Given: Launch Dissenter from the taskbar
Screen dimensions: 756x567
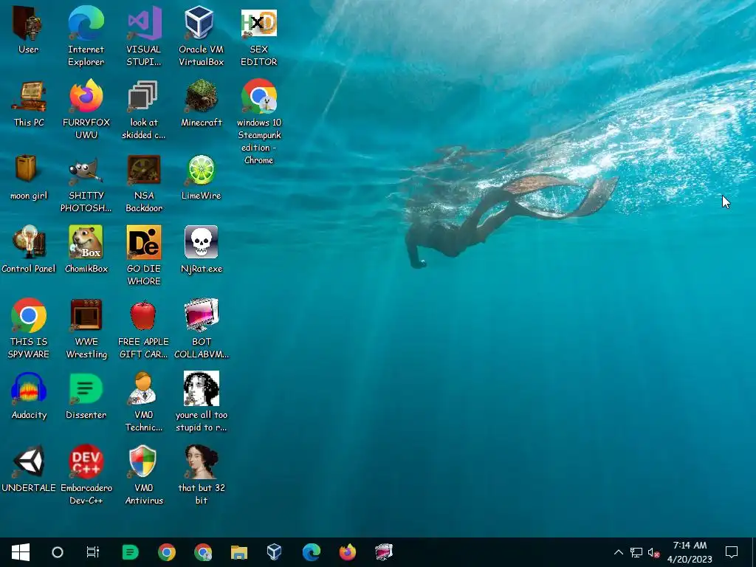Looking at the screenshot, I should coord(130,552).
